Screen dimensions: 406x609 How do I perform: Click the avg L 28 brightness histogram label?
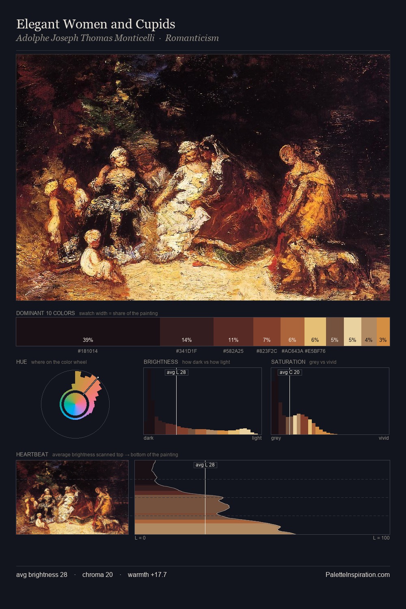(176, 372)
